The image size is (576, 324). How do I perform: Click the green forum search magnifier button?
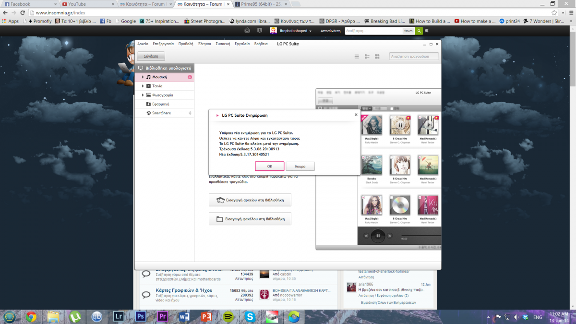419,31
